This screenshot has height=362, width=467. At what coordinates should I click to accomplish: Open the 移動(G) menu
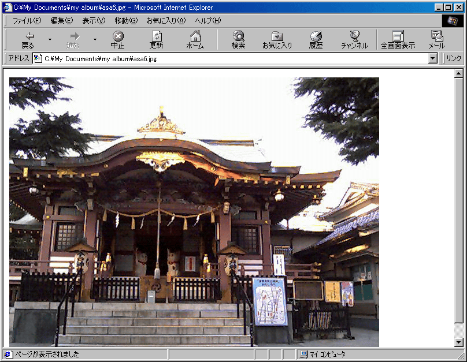126,21
